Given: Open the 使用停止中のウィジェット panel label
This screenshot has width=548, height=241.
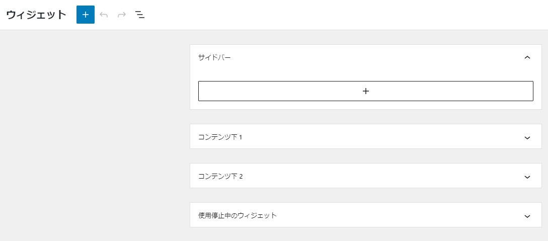Looking at the screenshot, I should coord(238,215).
